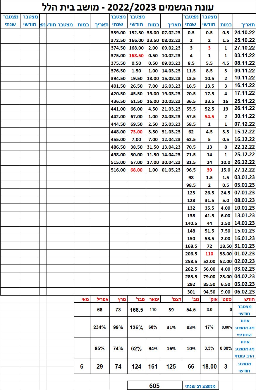Image resolution: width=256 pixels, height=390 pixels.
Task: Select the annual total cell 516.00
Action: tap(118, 169)
